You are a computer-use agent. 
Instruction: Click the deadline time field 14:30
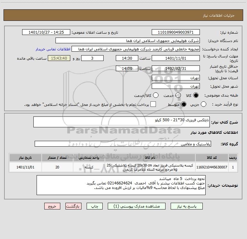(127, 58)
